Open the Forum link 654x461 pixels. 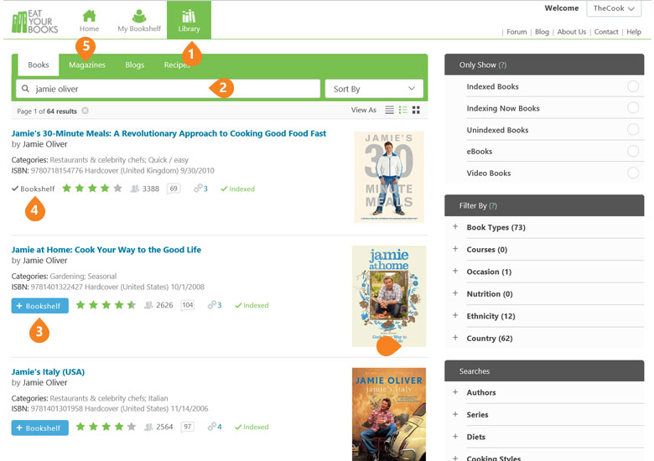[x=516, y=32]
